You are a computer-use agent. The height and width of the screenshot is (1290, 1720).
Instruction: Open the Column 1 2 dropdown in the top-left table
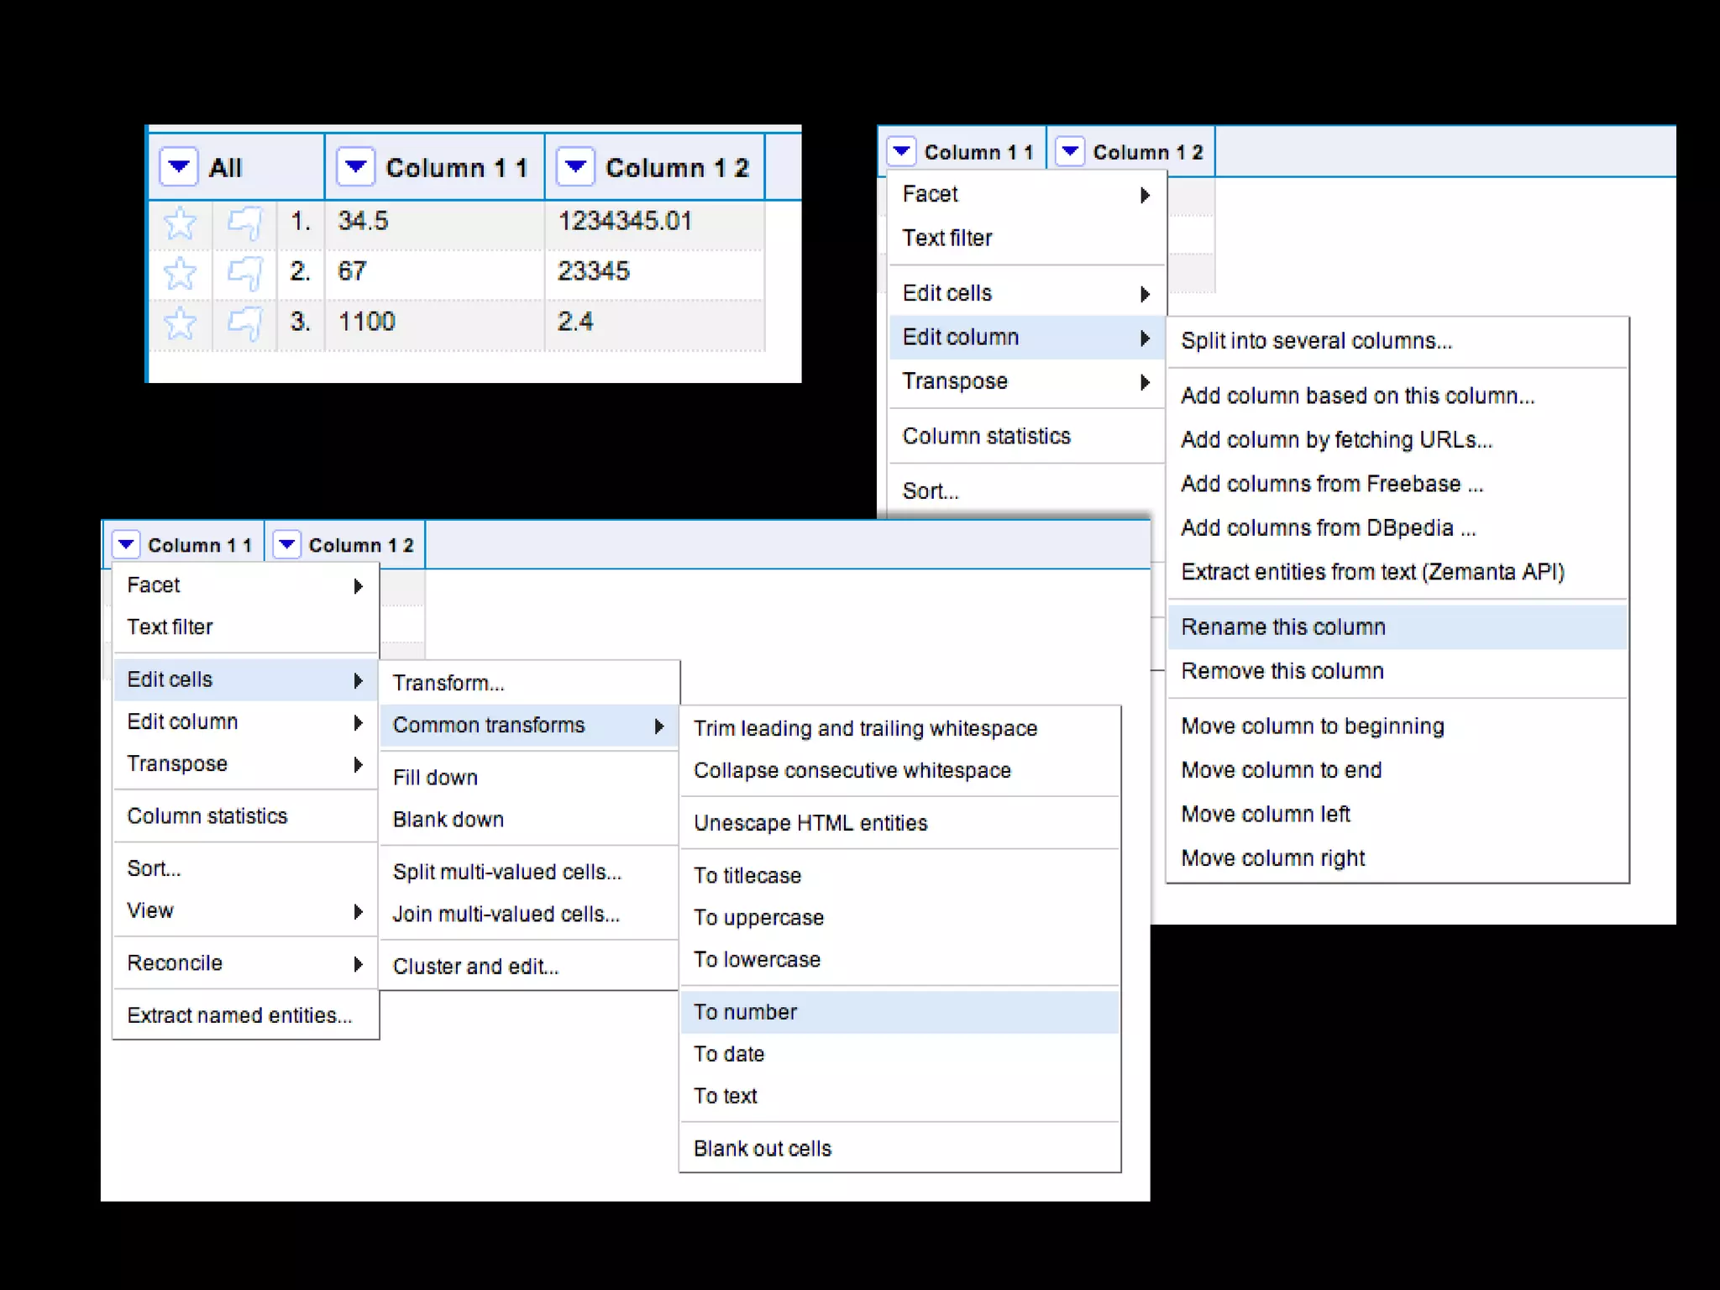[x=575, y=166]
